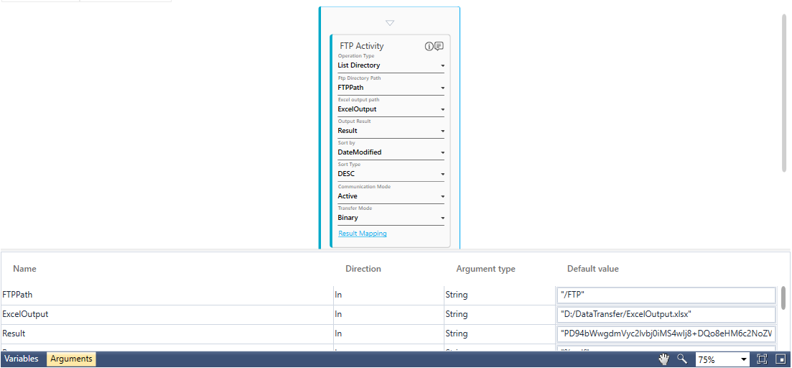Click the triangle drop marker above FTP Activity
792x368 pixels.
coord(390,23)
